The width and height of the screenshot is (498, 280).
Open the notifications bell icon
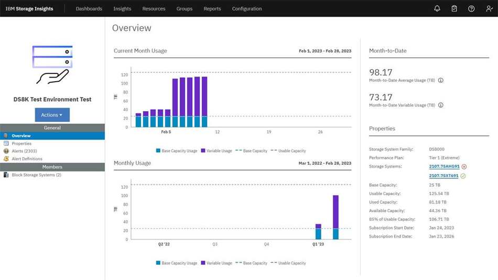coord(437,8)
